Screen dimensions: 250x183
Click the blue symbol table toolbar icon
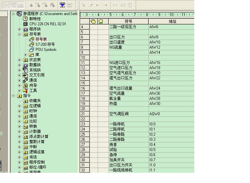[62, 5]
